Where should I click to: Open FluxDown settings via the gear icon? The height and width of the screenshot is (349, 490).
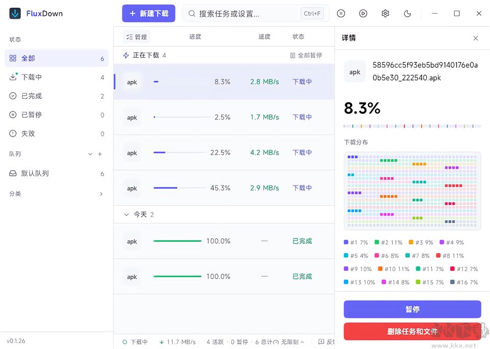[x=385, y=13]
